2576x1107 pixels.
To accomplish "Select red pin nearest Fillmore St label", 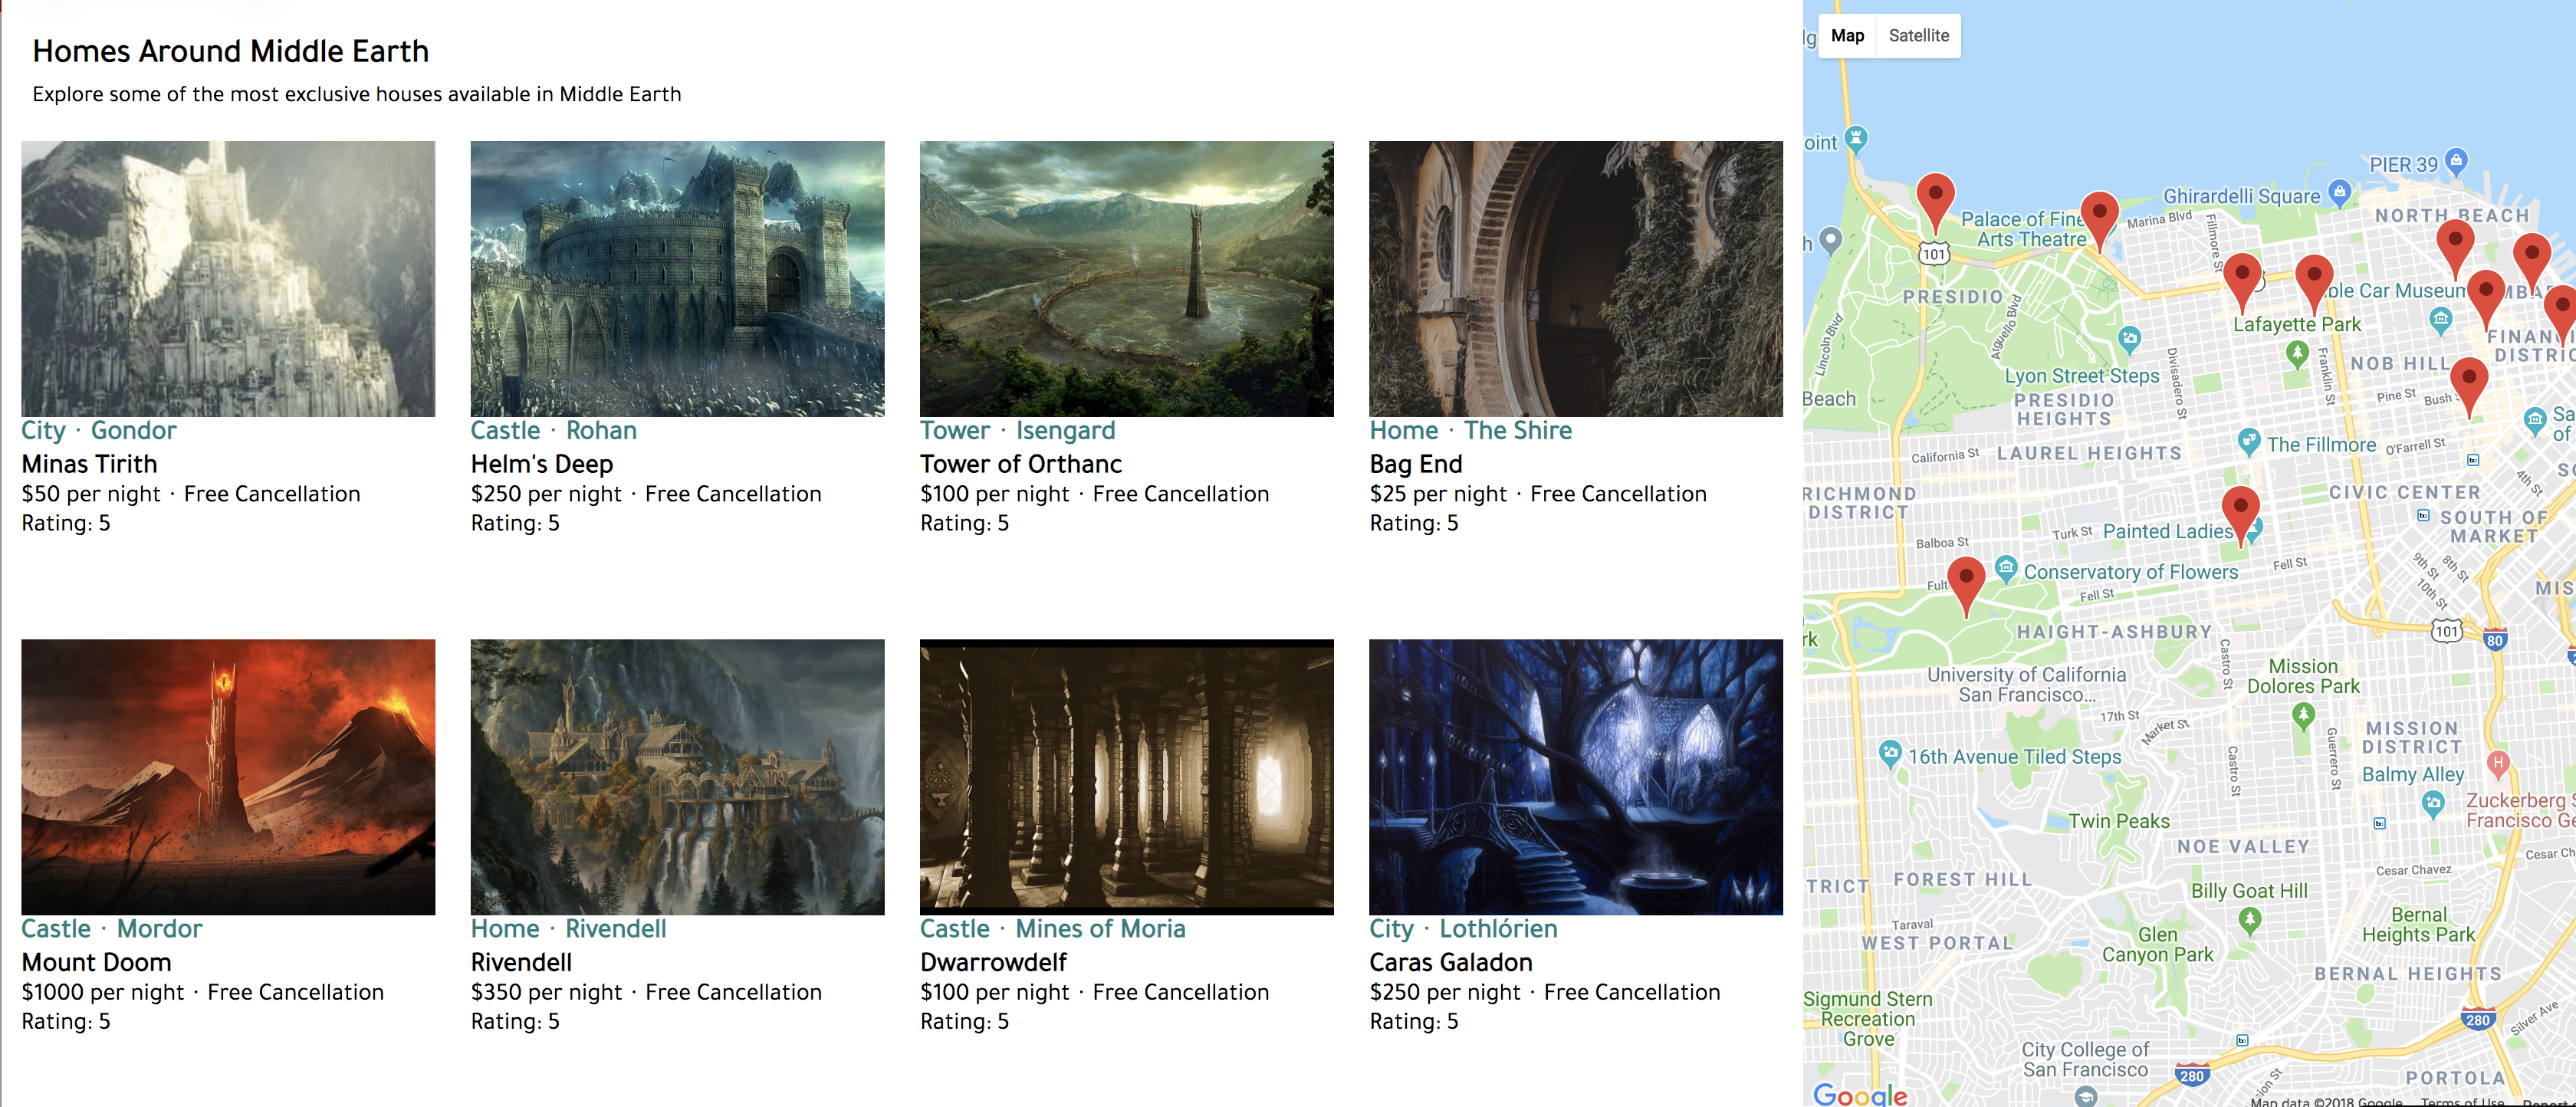I will [x=2242, y=283].
